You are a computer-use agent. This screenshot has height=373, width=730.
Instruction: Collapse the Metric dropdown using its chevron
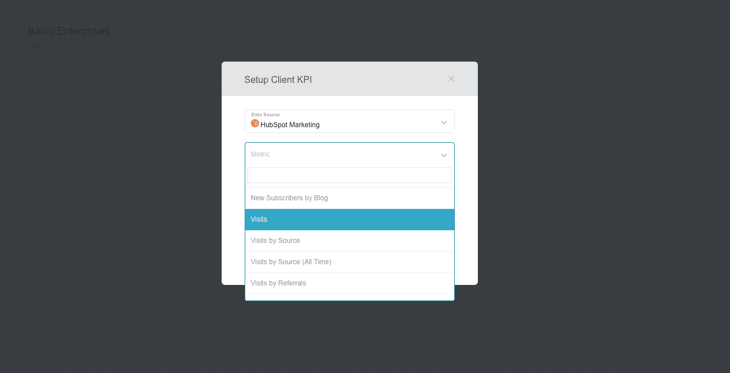tap(444, 155)
